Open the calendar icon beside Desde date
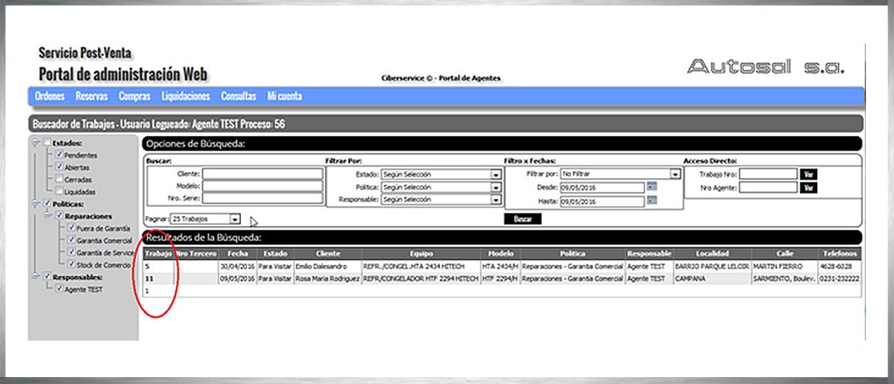Image resolution: width=894 pixels, height=384 pixels. point(651,188)
